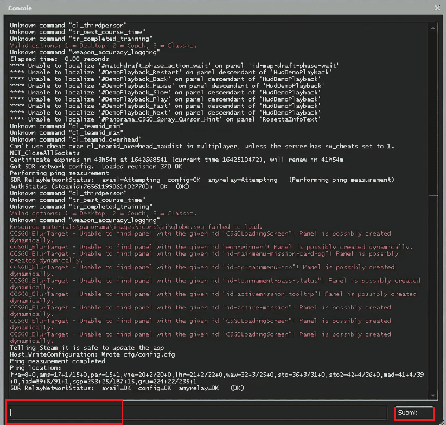This screenshot has height=425, width=446.
Task: Click the '#DemoPlayback_Back' localize line
Action: [x=165, y=79]
